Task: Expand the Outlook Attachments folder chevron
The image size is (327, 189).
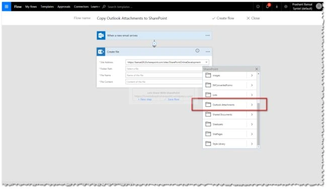Action: point(252,105)
